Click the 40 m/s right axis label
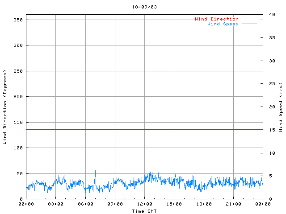Image resolution: width=286 pixels, height=214 pixels. [x=272, y=15]
